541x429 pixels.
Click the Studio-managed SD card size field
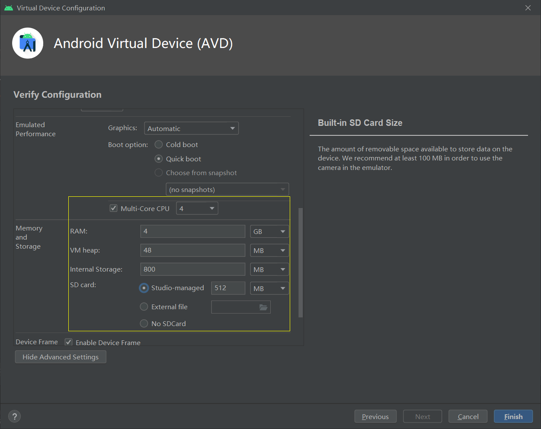(x=228, y=288)
